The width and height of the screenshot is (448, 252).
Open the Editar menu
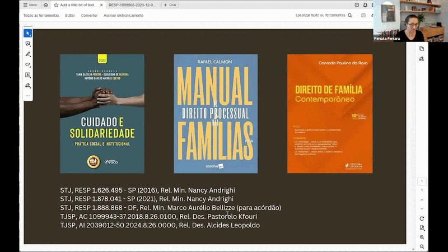(x=70, y=16)
